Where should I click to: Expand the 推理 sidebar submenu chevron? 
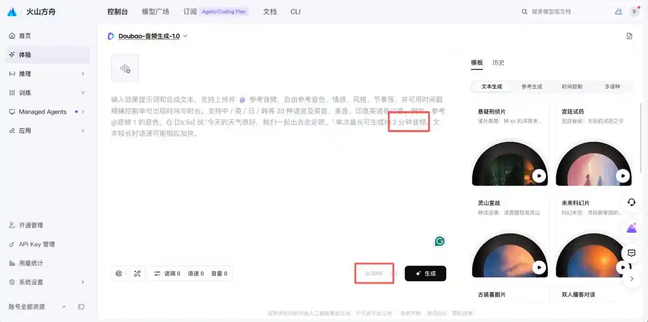[83, 74]
